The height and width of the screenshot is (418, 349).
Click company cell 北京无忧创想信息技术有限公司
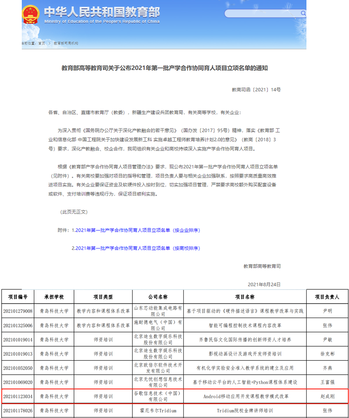point(158,382)
